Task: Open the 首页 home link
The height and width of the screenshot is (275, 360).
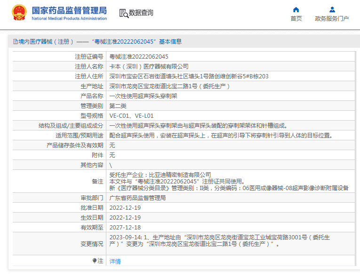Action: coord(296,19)
